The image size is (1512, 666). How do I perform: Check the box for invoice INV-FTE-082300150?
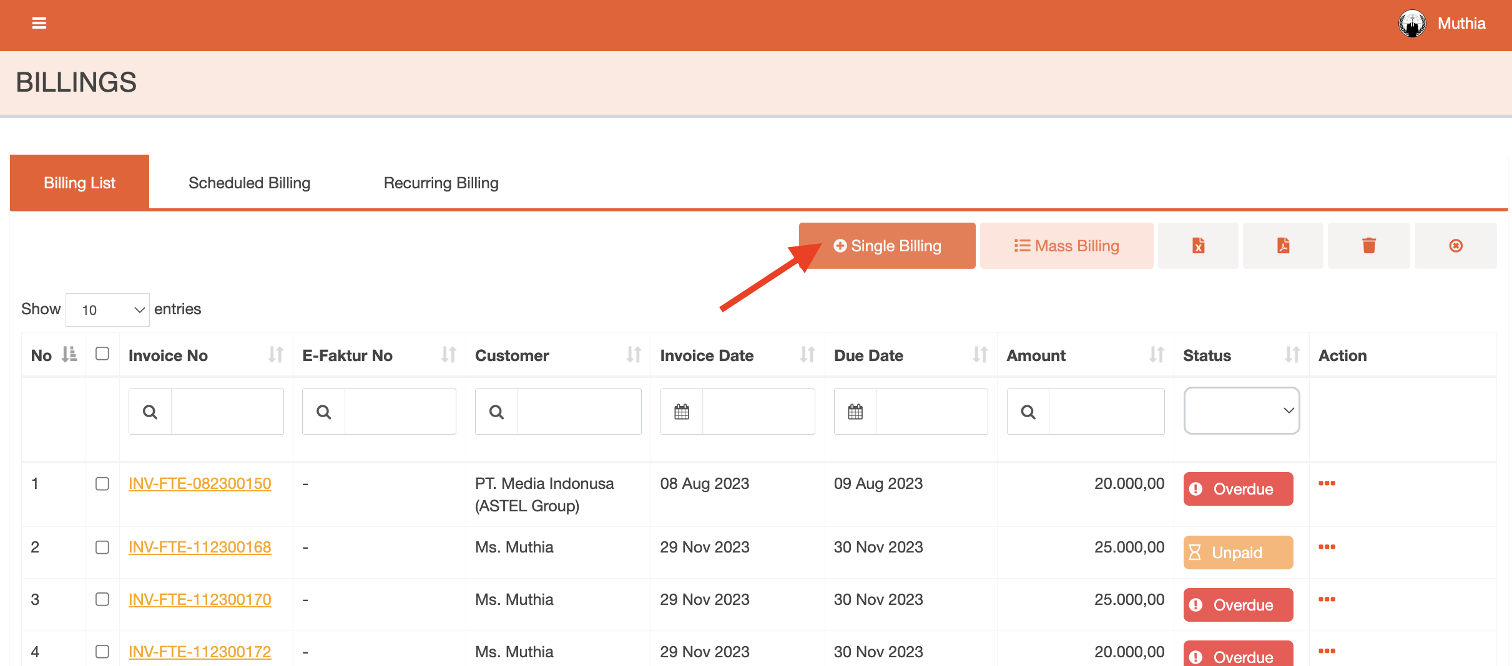pos(102,484)
